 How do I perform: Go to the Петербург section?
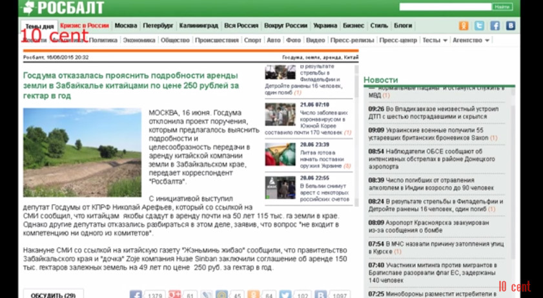(x=158, y=26)
